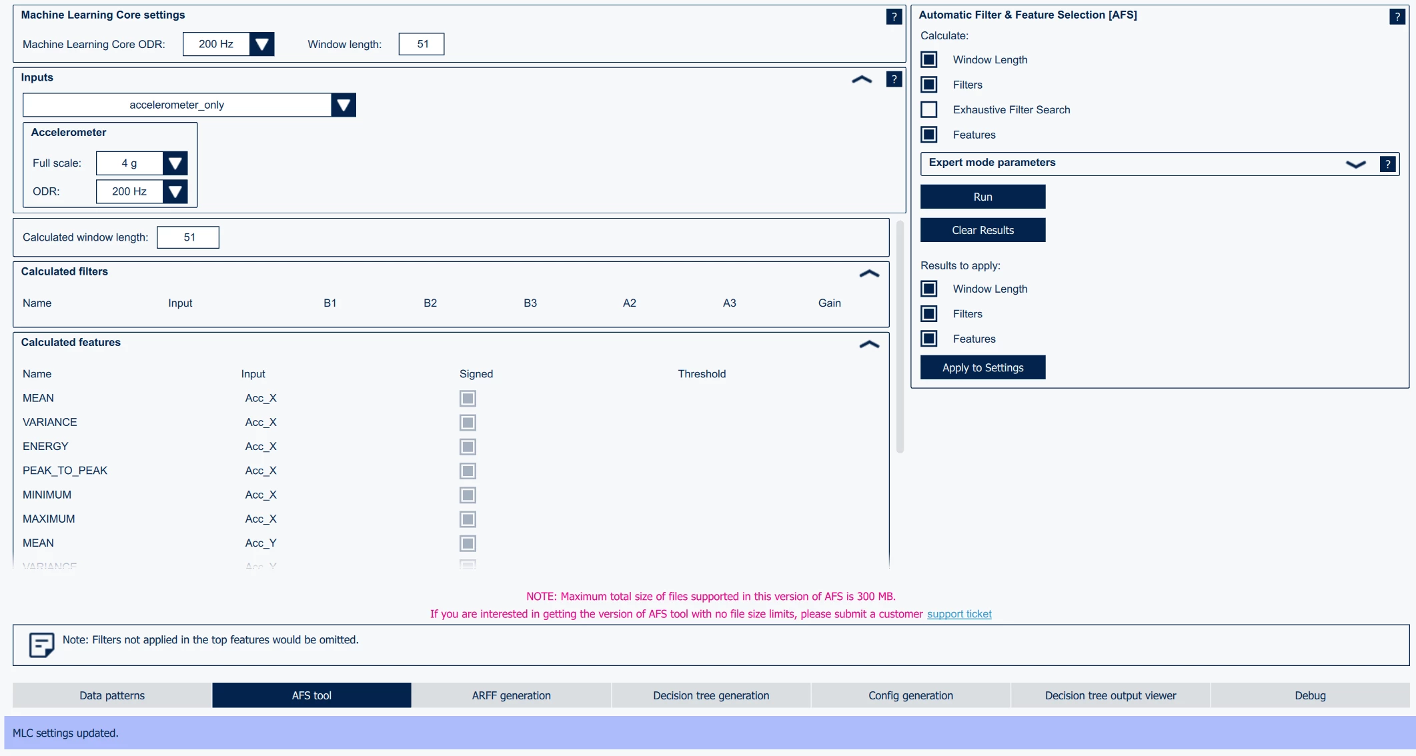Expand Expert mode parameters
The height and width of the screenshot is (756, 1416).
point(1355,164)
